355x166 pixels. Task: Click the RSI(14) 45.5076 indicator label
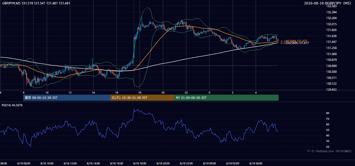coord(12,105)
